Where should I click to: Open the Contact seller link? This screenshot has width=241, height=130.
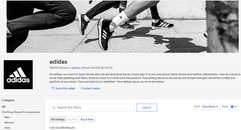click(91, 88)
